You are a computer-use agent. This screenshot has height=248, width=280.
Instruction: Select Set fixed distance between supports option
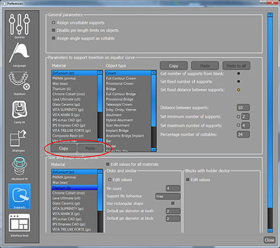(x=238, y=90)
